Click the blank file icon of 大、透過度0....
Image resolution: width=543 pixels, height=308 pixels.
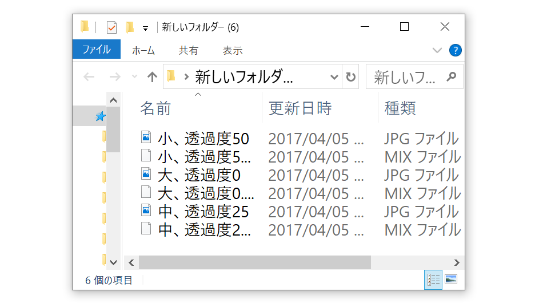[x=146, y=192]
